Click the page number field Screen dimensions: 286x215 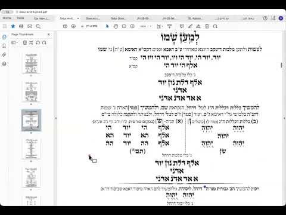(82, 26)
